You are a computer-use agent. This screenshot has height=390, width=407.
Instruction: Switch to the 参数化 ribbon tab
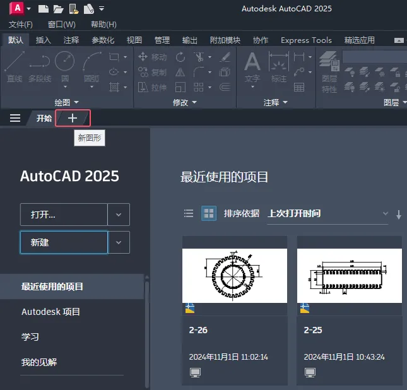tap(103, 40)
